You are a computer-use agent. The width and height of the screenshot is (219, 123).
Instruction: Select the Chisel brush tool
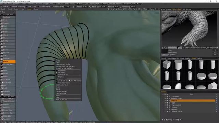click(x=8, y=35)
